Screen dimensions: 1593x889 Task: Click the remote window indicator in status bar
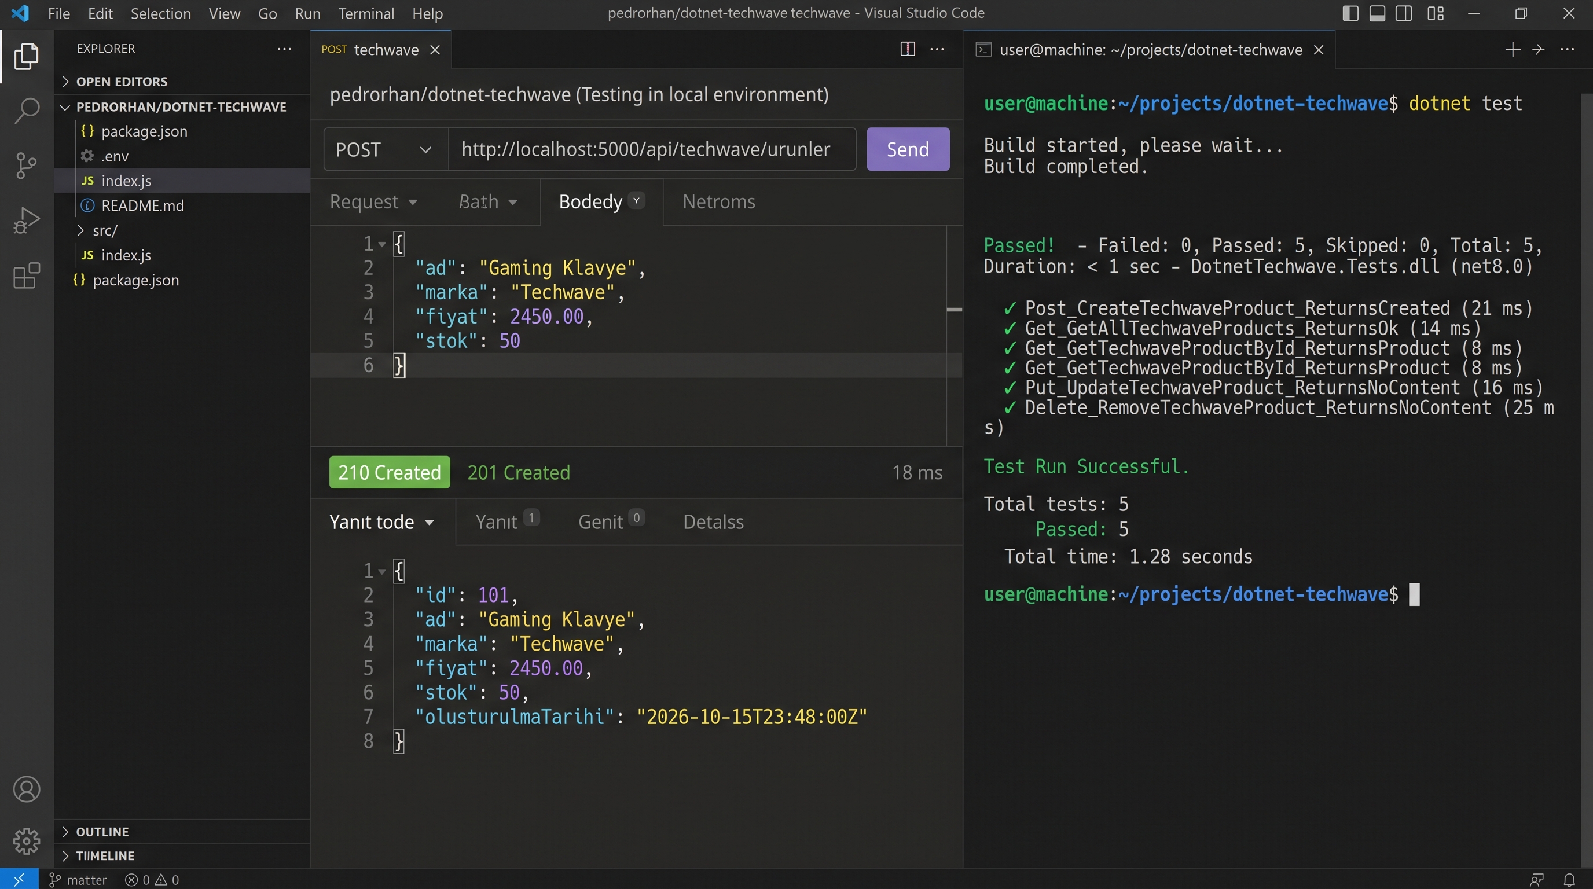click(19, 879)
